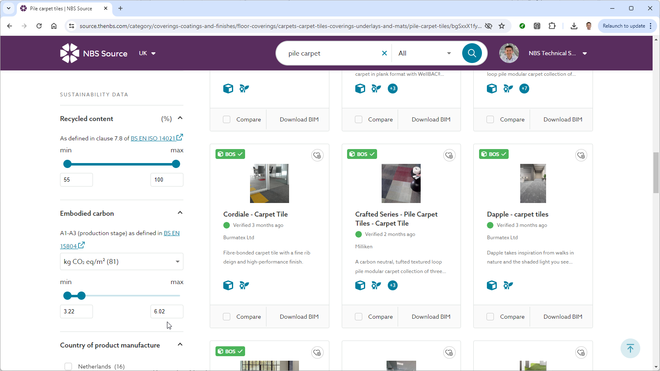Click the browser address bar URL
This screenshot has width=660, height=371.
point(280,26)
